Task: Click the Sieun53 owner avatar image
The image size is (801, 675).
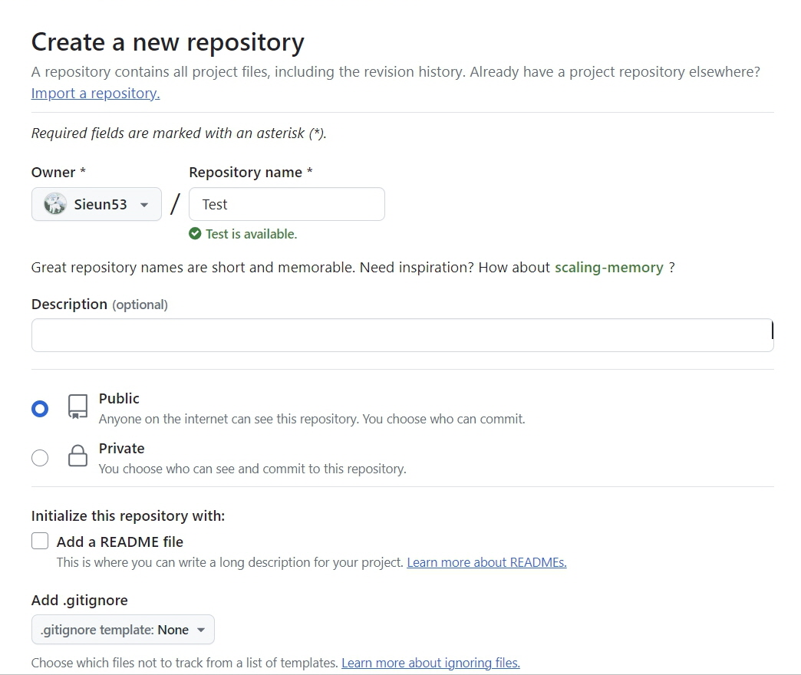Action: (x=55, y=204)
